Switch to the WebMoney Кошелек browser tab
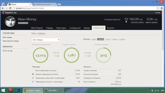The image size is (165, 93). (x=45, y=4)
